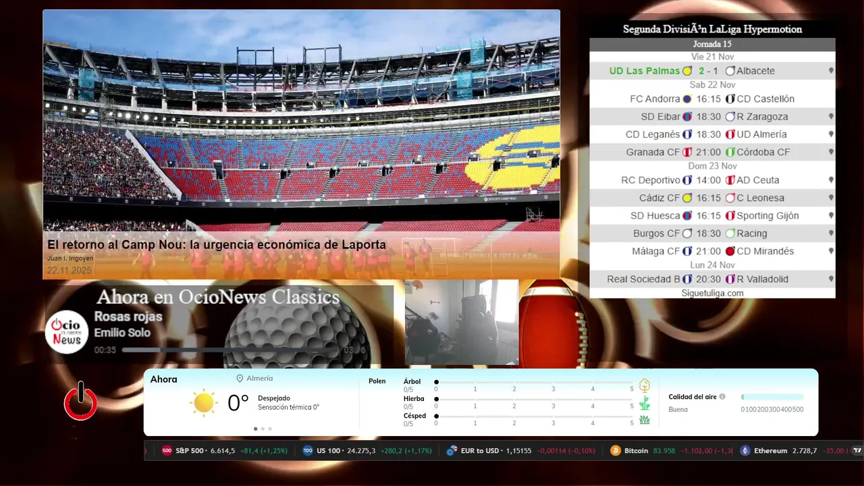Open the R Valladolid team link
864x486 pixels.
point(763,279)
